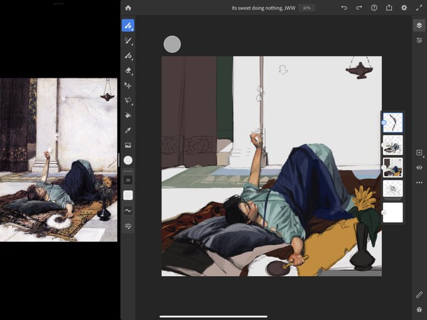Select the pixel brush tool
Viewport: 427px width, 320px height.
click(128, 26)
